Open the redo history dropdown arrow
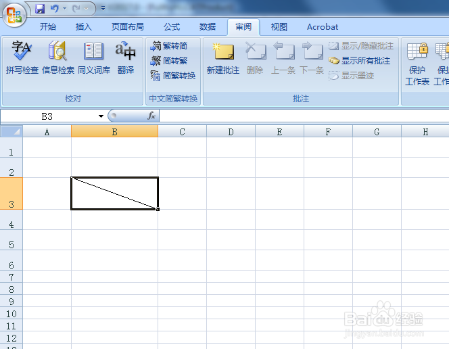Image resolution: width=449 pixels, height=349 pixels. click(x=86, y=9)
